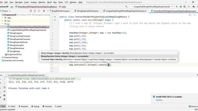Run with coverage from the toolbar icon
The height and width of the screenshot is (111, 198).
pos(185,6)
